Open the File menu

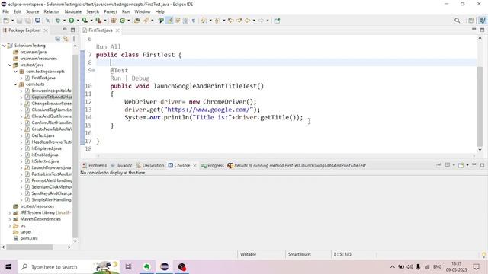pos(5,11)
